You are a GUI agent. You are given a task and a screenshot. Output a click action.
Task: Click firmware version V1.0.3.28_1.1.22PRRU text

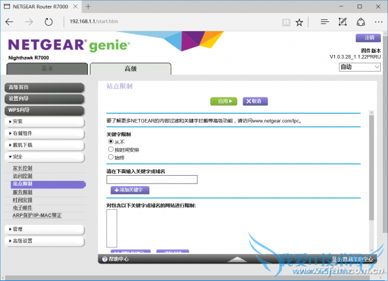tap(355, 57)
